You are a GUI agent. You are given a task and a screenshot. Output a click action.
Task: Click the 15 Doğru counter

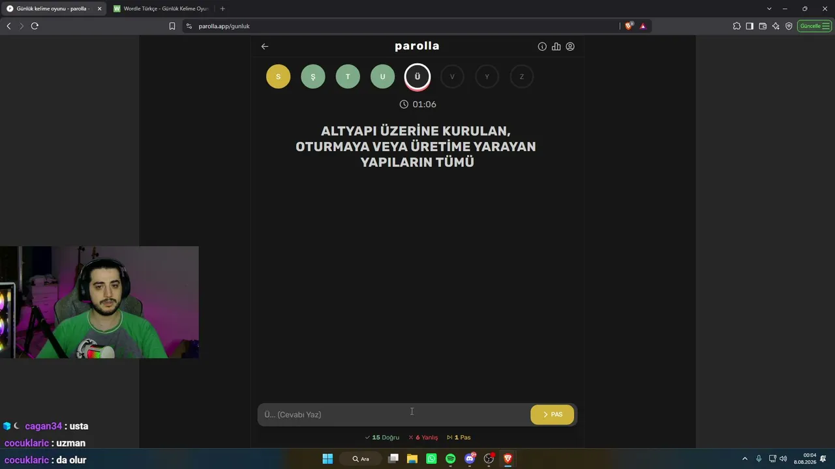pos(383,437)
